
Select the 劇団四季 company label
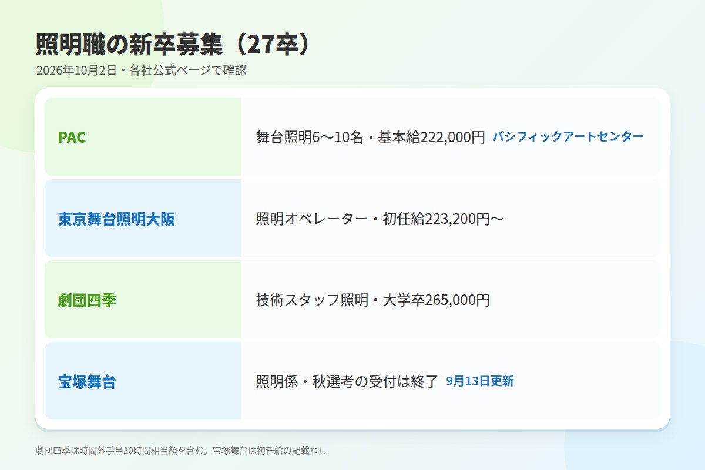coord(87,300)
